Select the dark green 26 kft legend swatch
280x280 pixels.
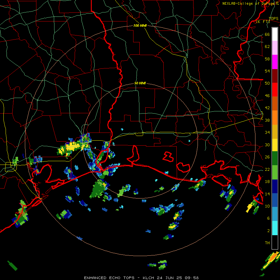coord(275,158)
